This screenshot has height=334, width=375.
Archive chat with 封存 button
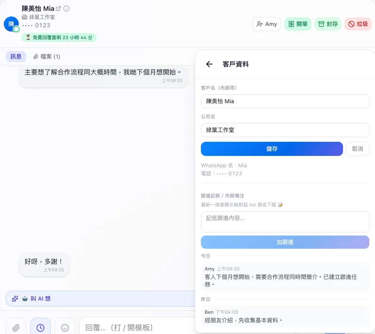tap(328, 24)
